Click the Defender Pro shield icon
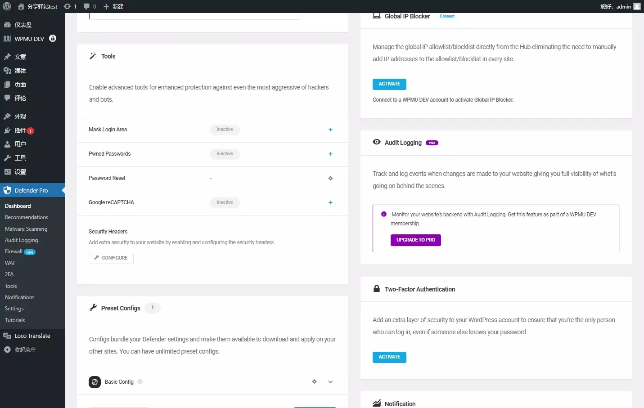This screenshot has height=408, width=644. click(x=7, y=190)
